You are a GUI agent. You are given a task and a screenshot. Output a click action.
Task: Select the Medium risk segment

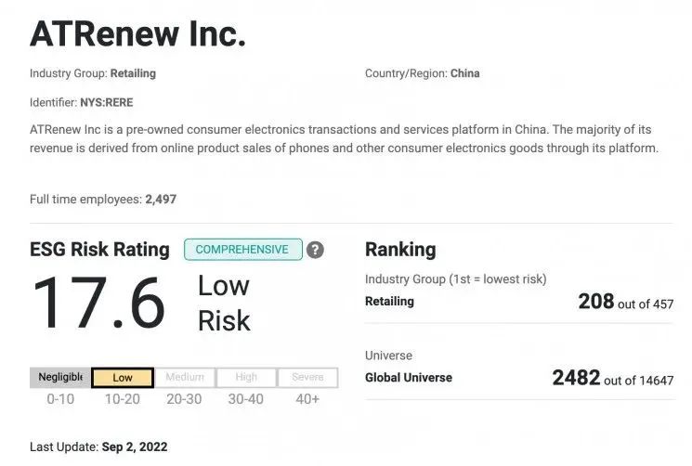point(185,378)
